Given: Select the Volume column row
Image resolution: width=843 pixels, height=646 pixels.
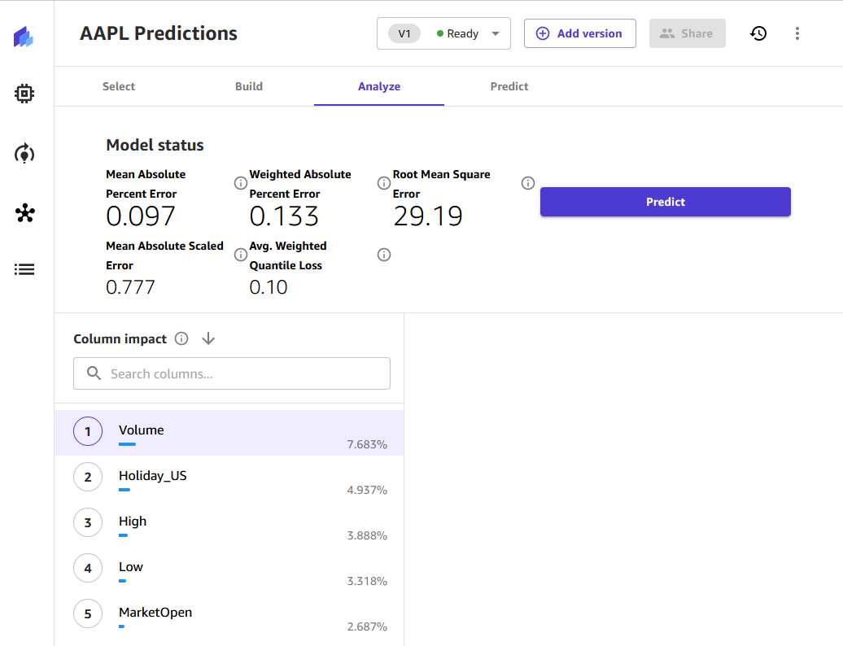Looking at the screenshot, I should click(229, 433).
